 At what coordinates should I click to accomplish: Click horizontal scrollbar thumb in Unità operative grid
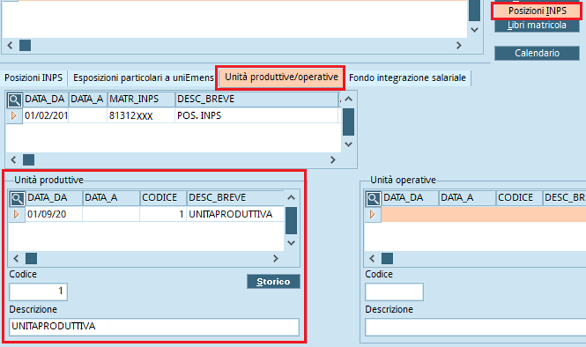(x=387, y=258)
